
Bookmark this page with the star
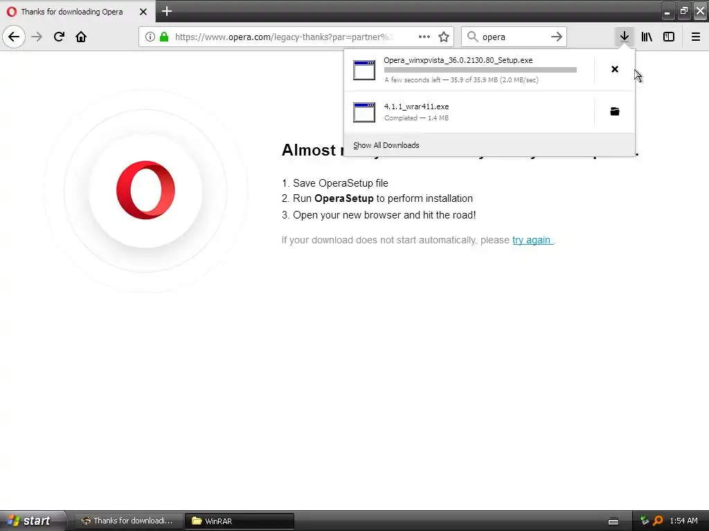pos(444,37)
